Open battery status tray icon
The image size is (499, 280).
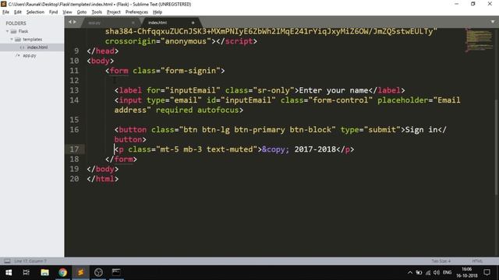point(419,272)
